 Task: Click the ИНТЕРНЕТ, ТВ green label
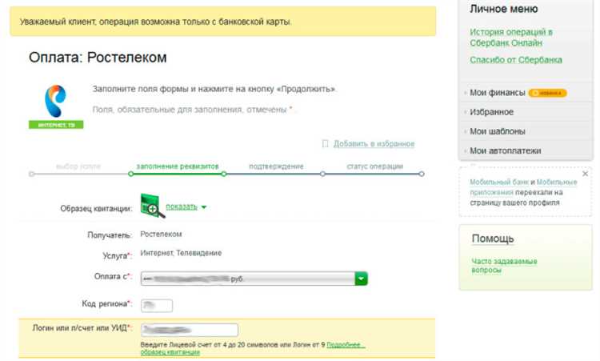click(x=56, y=125)
